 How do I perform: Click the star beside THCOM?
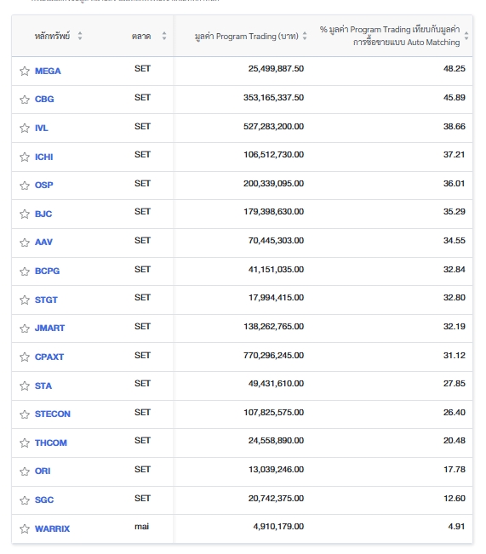click(x=25, y=443)
